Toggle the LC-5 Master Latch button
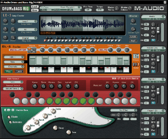Screen dimensions: 168x139 (133, 37)
